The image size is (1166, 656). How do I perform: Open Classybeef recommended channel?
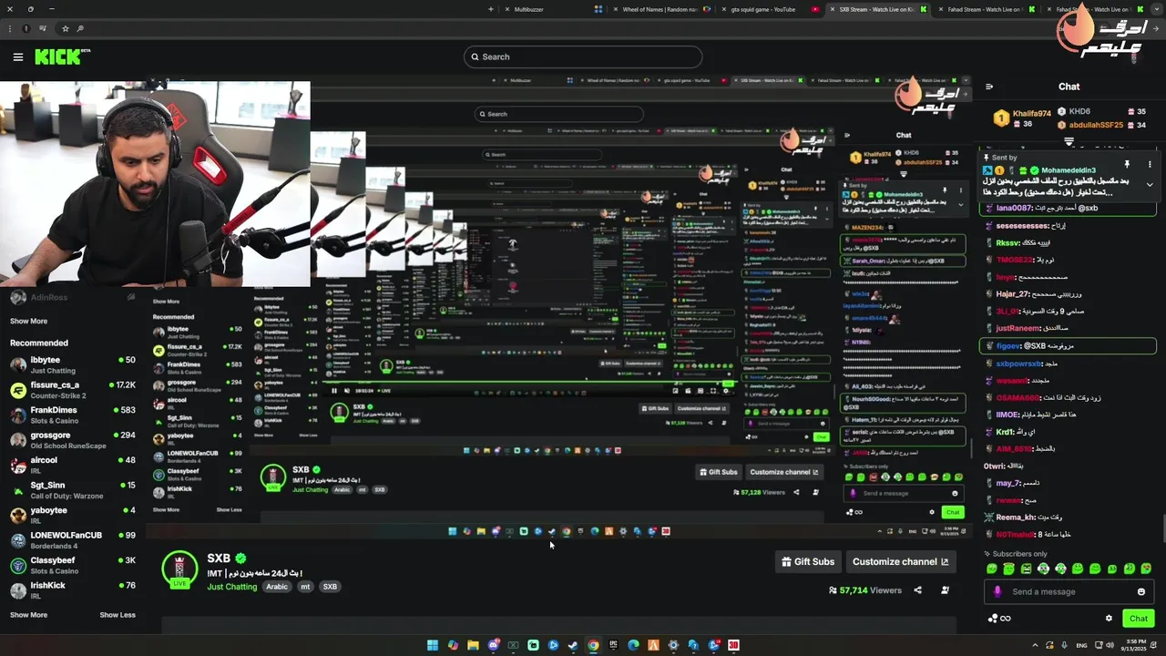click(x=73, y=565)
